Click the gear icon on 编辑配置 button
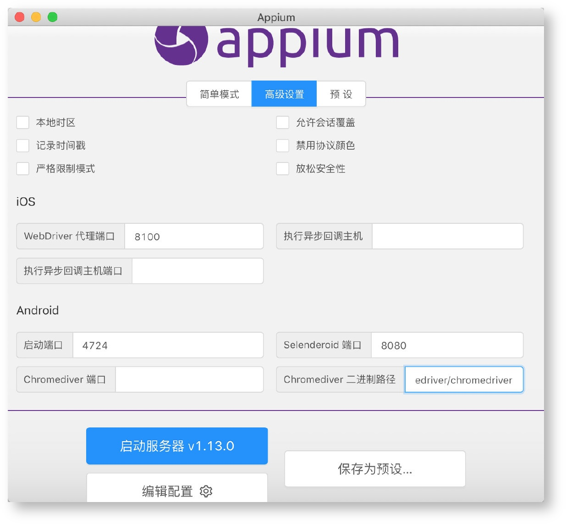The height and width of the screenshot is (524, 566). point(206,491)
